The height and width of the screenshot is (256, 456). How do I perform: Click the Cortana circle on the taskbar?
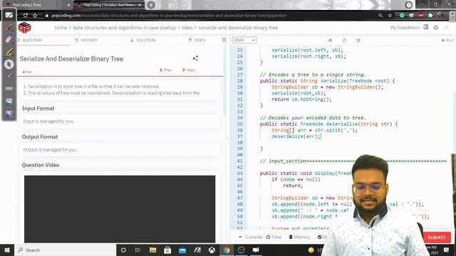123,250
